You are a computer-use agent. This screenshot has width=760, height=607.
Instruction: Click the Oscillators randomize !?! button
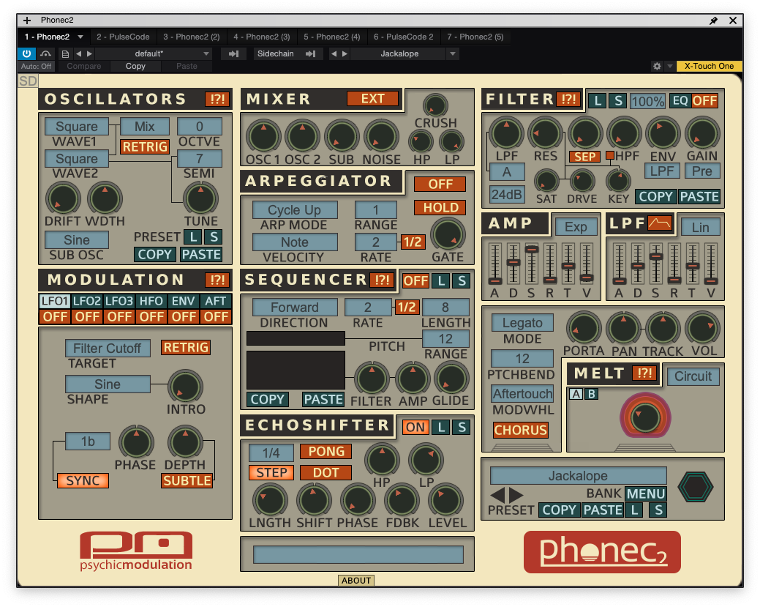pyautogui.click(x=218, y=99)
